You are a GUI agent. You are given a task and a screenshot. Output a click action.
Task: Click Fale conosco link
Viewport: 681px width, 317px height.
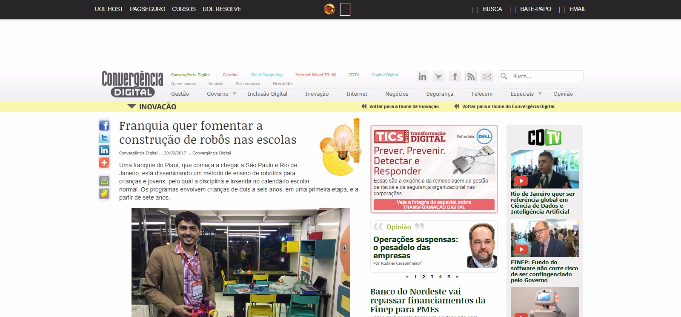tap(248, 84)
